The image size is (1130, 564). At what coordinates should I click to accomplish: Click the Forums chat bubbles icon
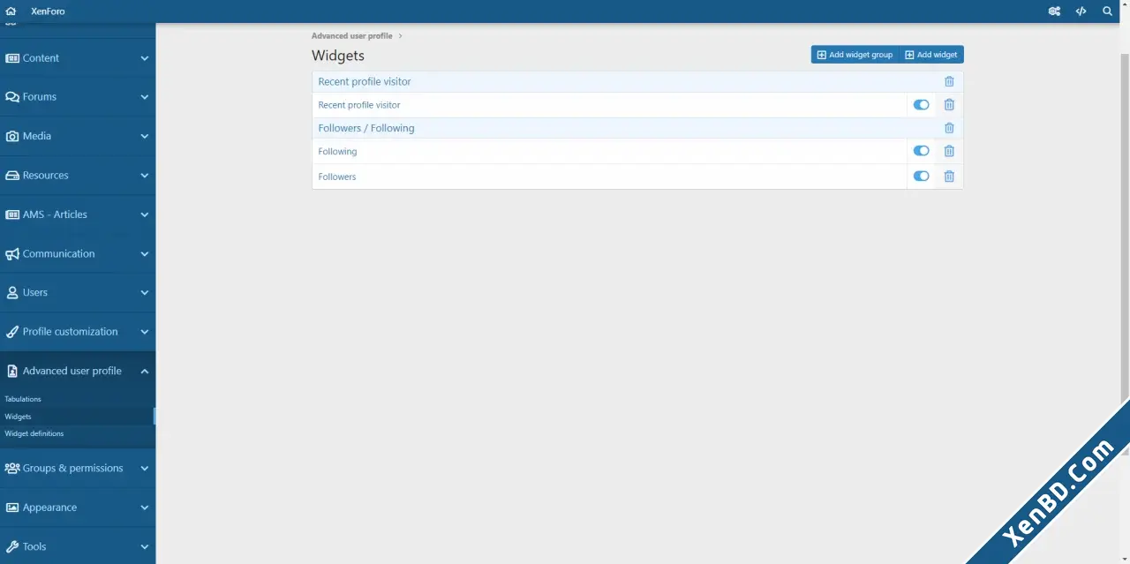(x=12, y=97)
